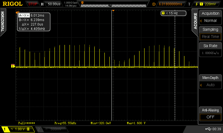
Task: Click the < 15 Hz frequency counter box
Action: click(173, 13)
